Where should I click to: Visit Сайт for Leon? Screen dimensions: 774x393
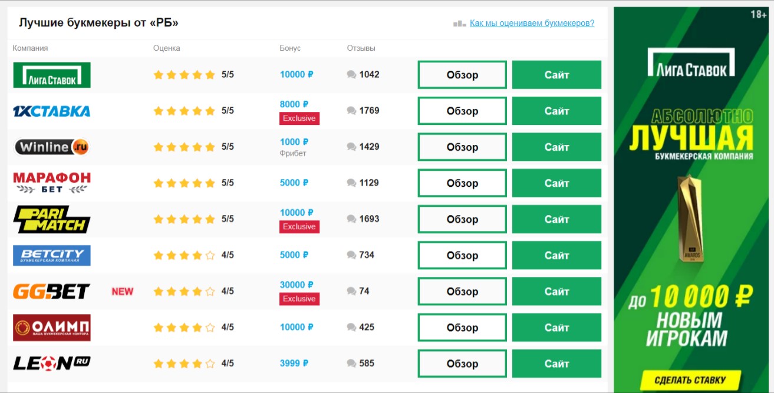pyautogui.click(x=556, y=364)
